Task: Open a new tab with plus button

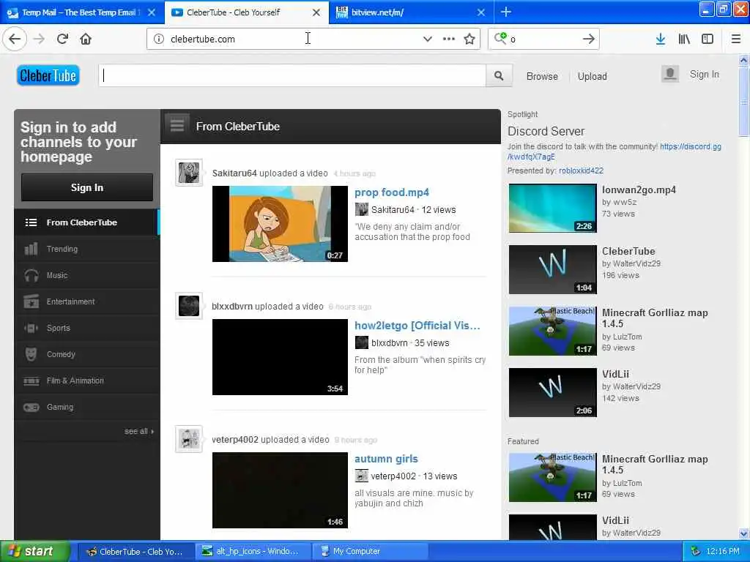Action: click(x=505, y=12)
